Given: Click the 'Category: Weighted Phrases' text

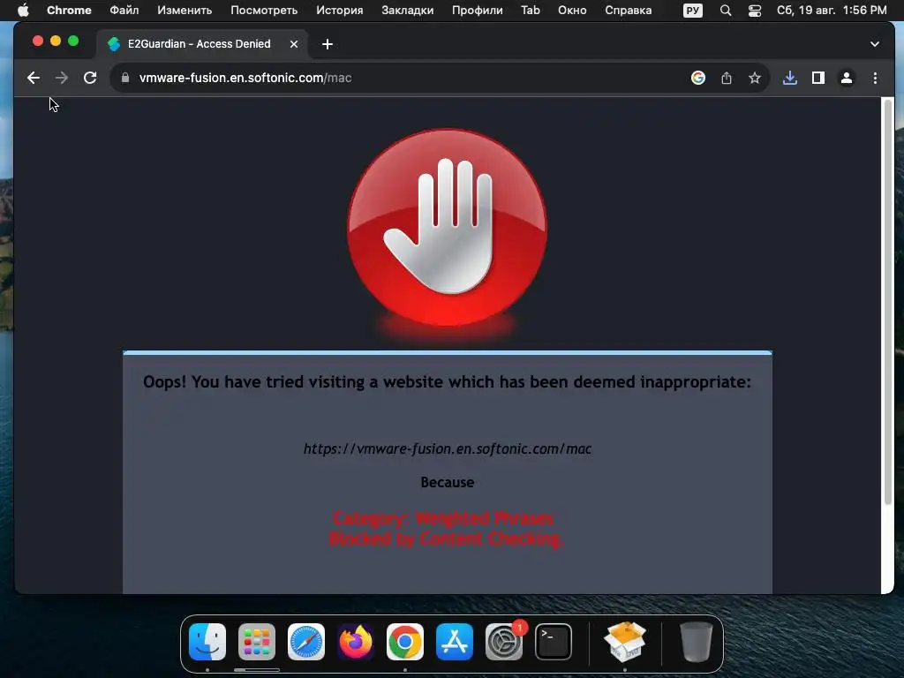Looking at the screenshot, I should pos(443,518).
